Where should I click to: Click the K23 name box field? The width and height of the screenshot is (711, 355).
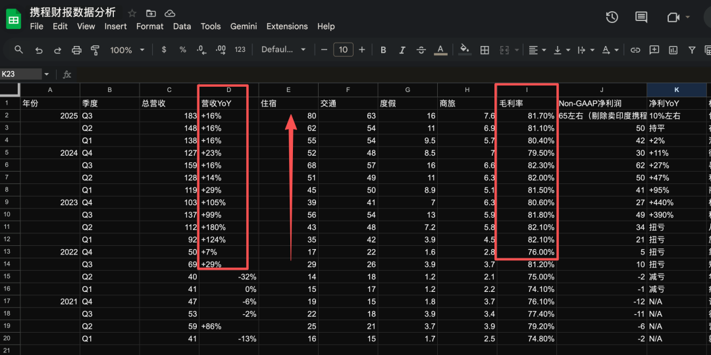[x=21, y=74]
